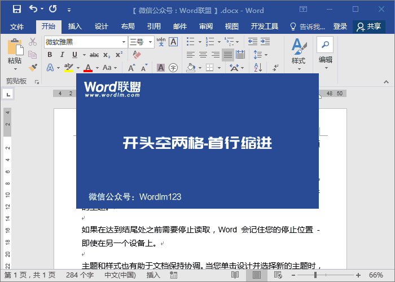Expand the font color dropdown arrow
395x282 pixels.
pyautogui.click(x=98, y=68)
